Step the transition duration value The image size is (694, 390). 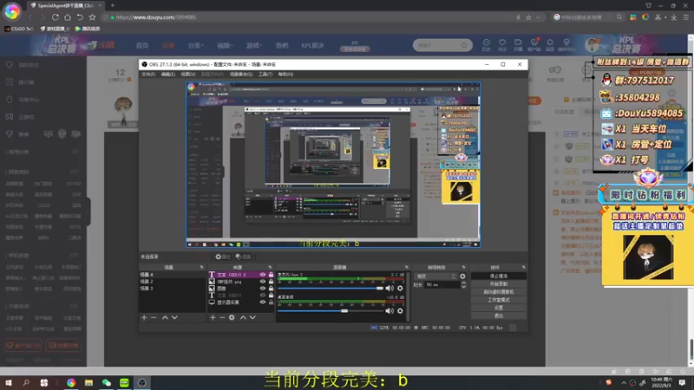pyautogui.click(x=463, y=285)
